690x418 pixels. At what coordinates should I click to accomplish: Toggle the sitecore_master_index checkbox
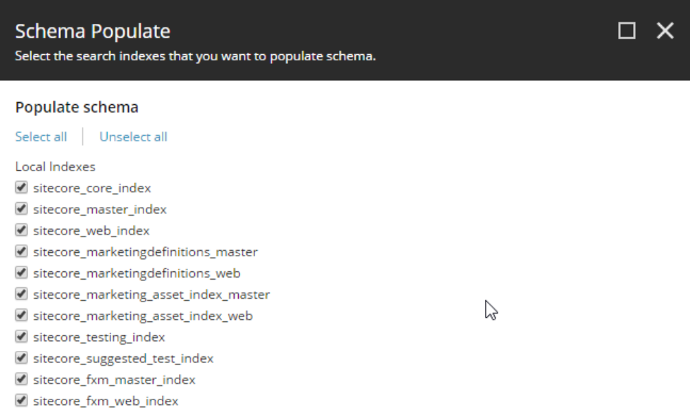coord(21,208)
